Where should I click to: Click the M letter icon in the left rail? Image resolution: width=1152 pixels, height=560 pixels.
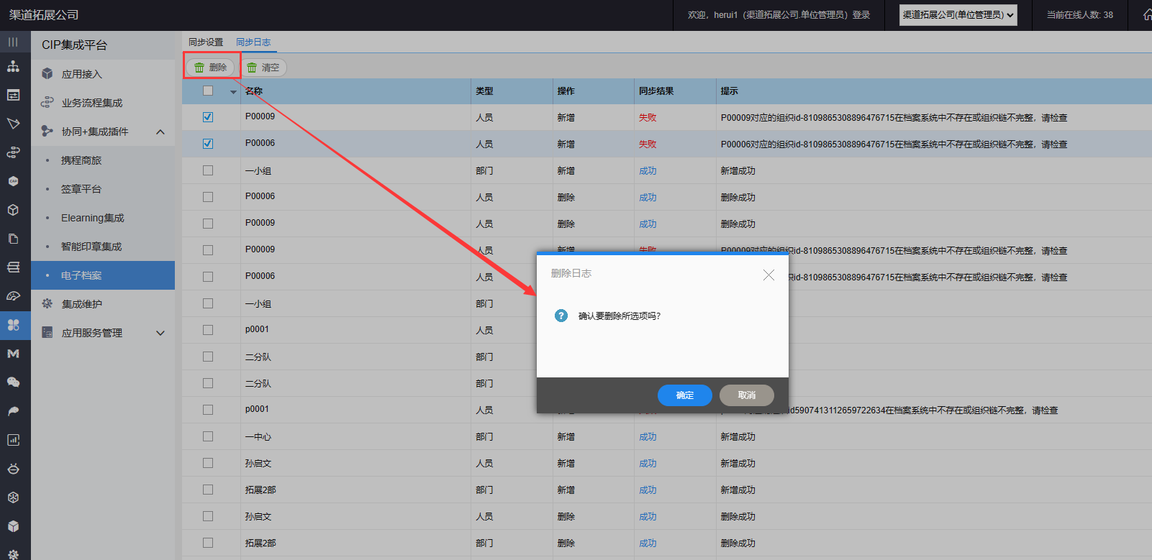pos(13,354)
